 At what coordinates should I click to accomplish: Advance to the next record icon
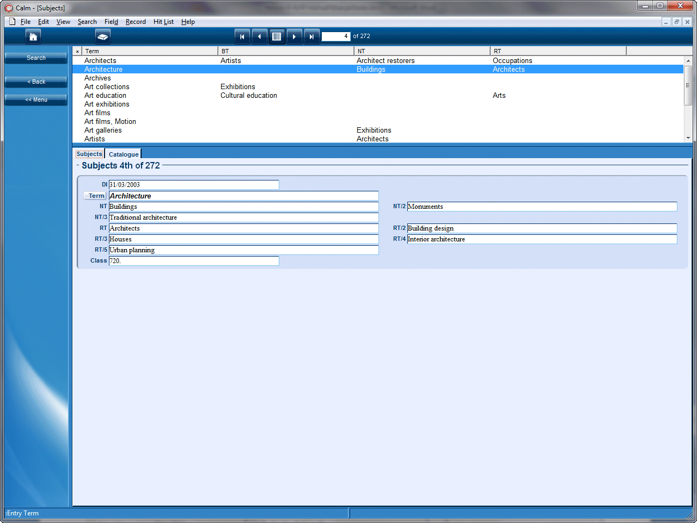click(295, 36)
